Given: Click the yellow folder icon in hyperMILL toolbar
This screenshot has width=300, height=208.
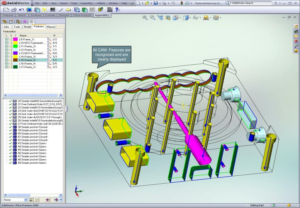Looking at the screenshot, I should (x=68, y=10).
